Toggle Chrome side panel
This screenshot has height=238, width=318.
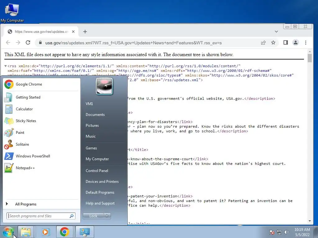(x=286, y=42)
